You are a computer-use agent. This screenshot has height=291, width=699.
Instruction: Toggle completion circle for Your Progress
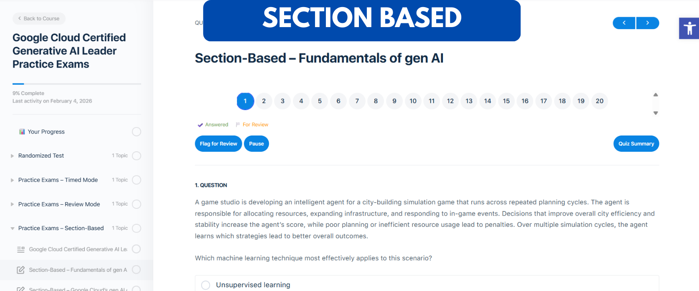pyautogui.click(x=137, y=132)
